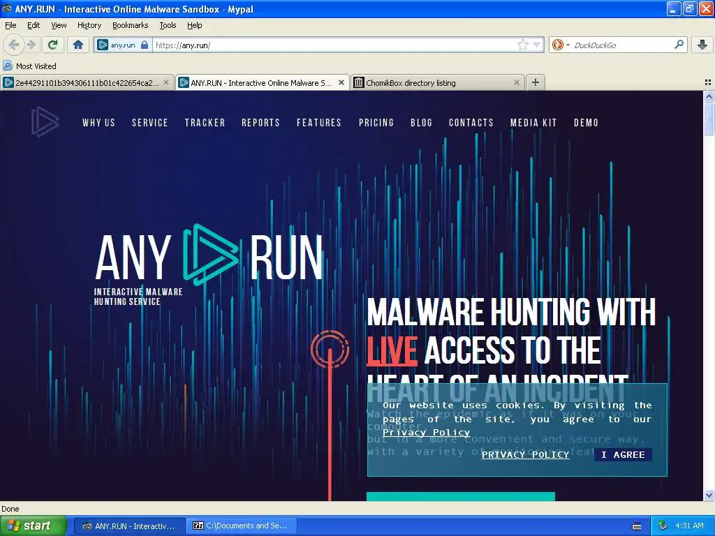Visit the BLOG link
Image resolution: width=715 pixels, height=536 pixels.
click(x=421, y=123)
